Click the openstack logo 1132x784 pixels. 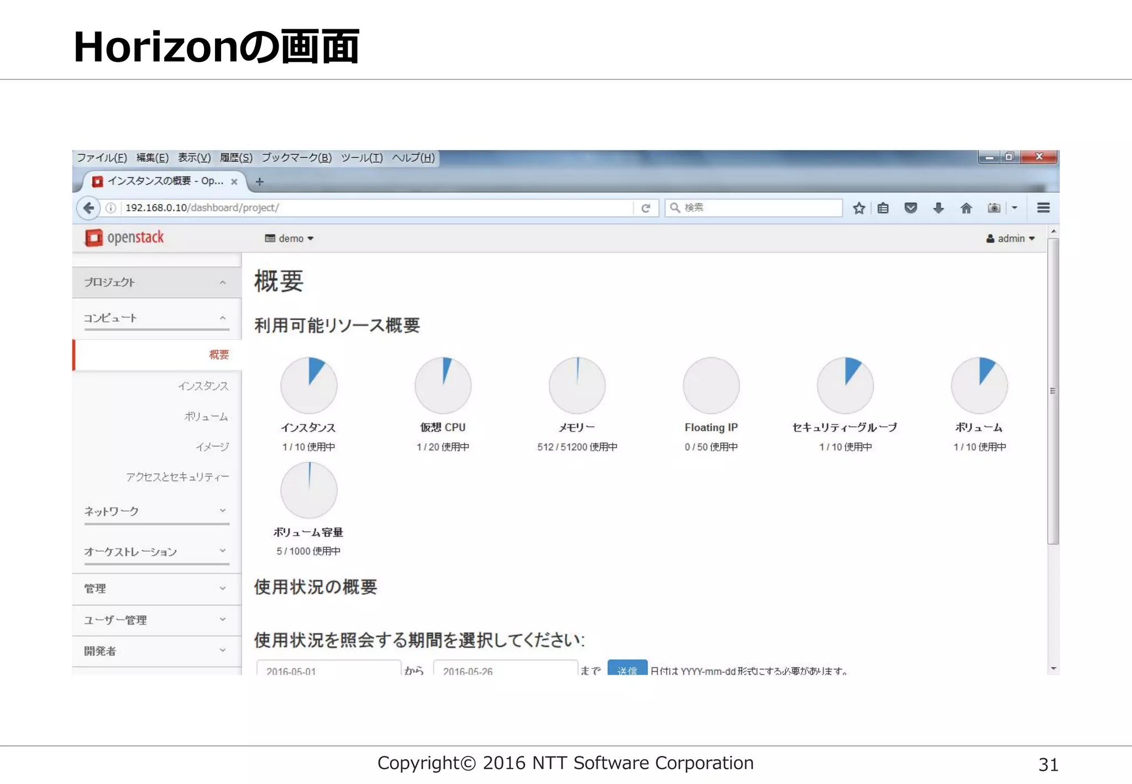pos(124,238)
